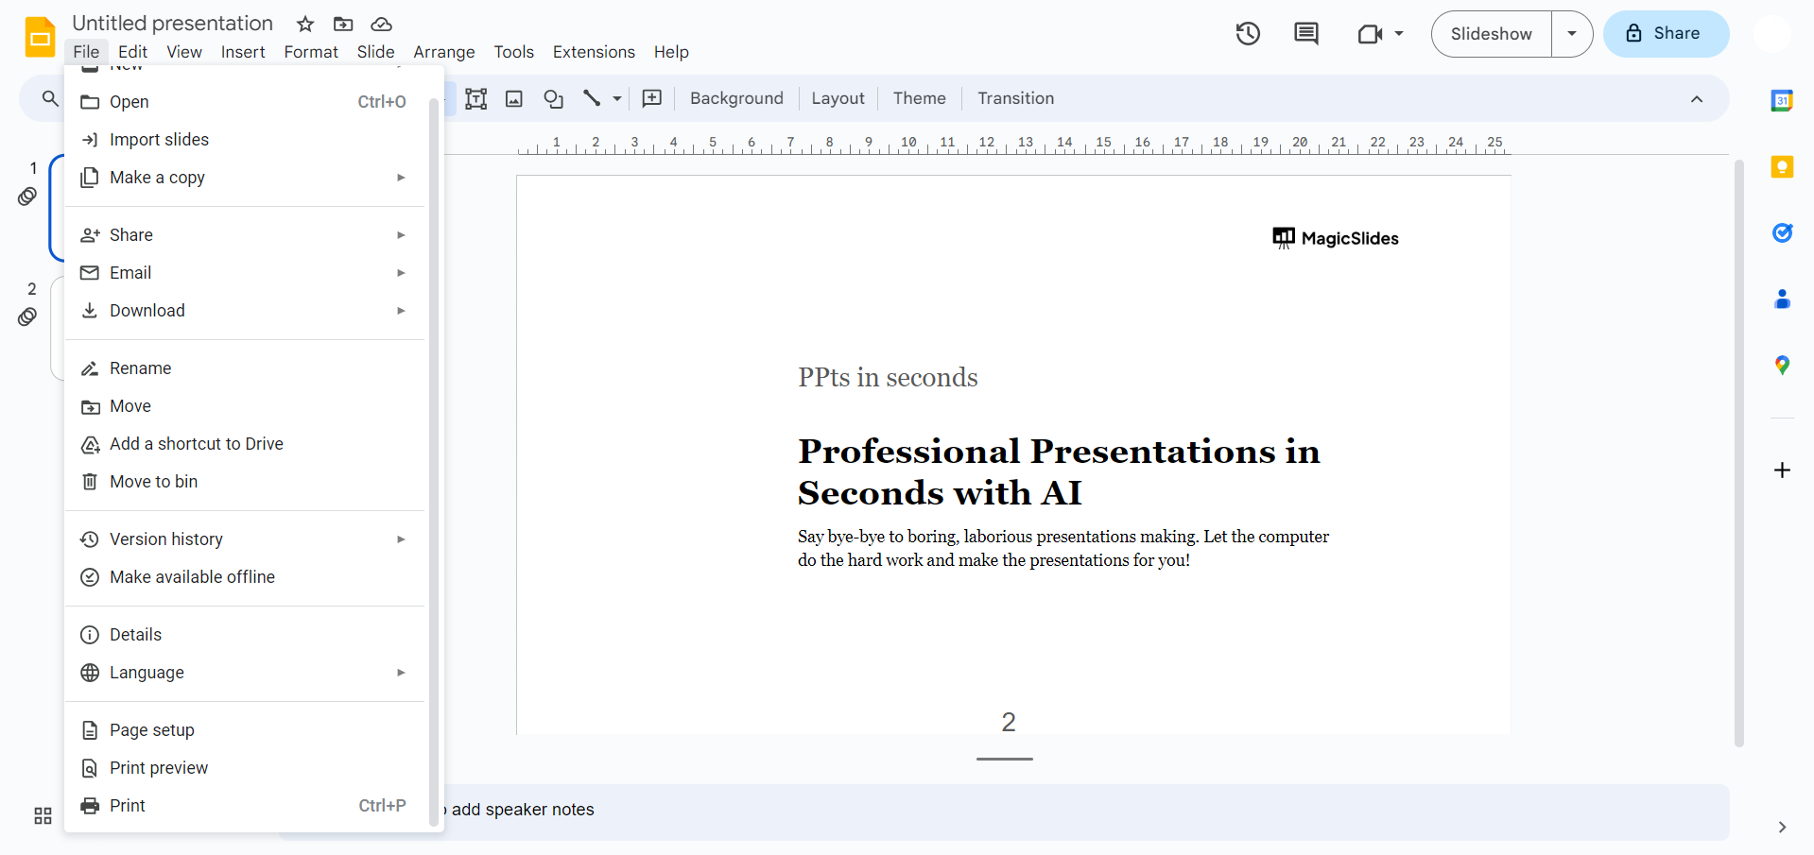The height and width of the screenshot is (855, 1814).
Task: Open the Google Tasks sidebar icon
Action: 1782,233
